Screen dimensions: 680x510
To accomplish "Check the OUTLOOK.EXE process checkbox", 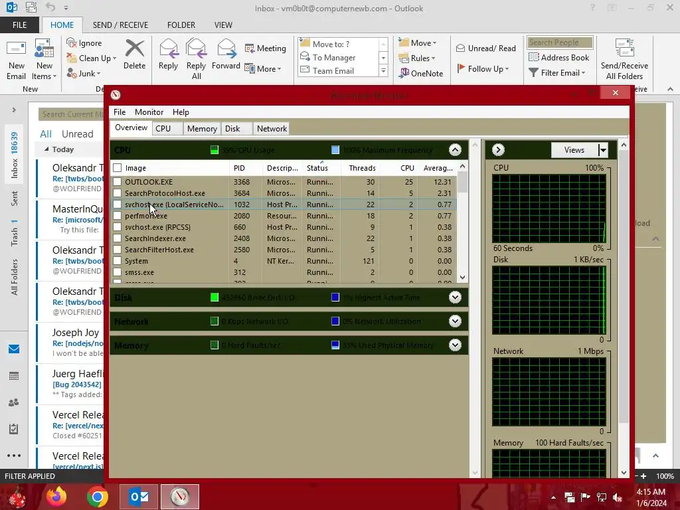I will 117,182.
